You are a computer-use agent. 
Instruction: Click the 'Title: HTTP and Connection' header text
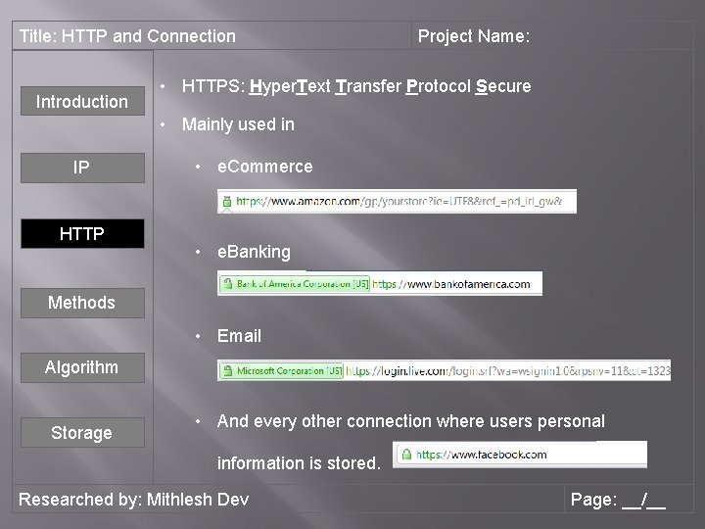[127, 36]
